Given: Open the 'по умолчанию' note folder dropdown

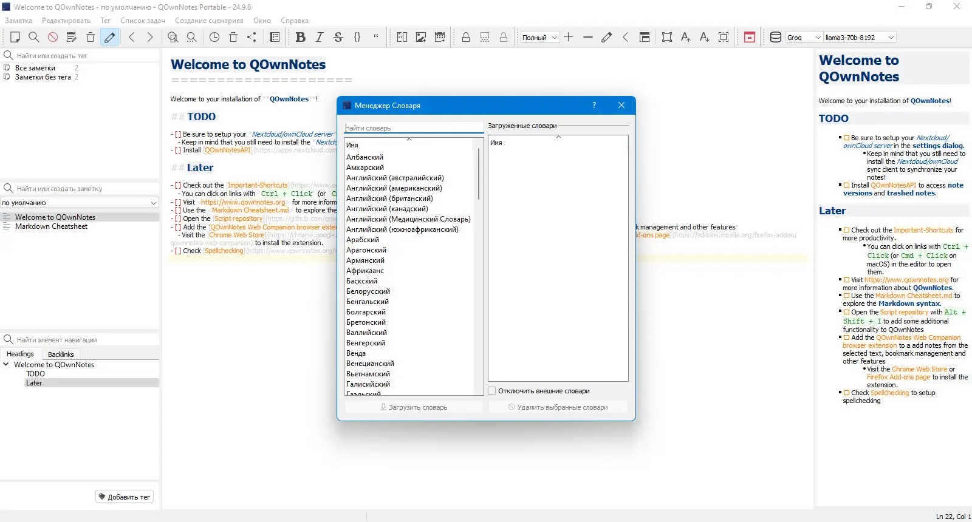Looking at the screenshot, I should [80, 203].
